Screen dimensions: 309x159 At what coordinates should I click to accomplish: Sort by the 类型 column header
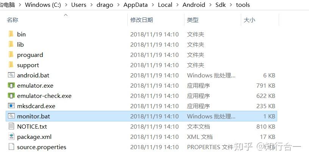pyautogui.click(x=193, y=20)
